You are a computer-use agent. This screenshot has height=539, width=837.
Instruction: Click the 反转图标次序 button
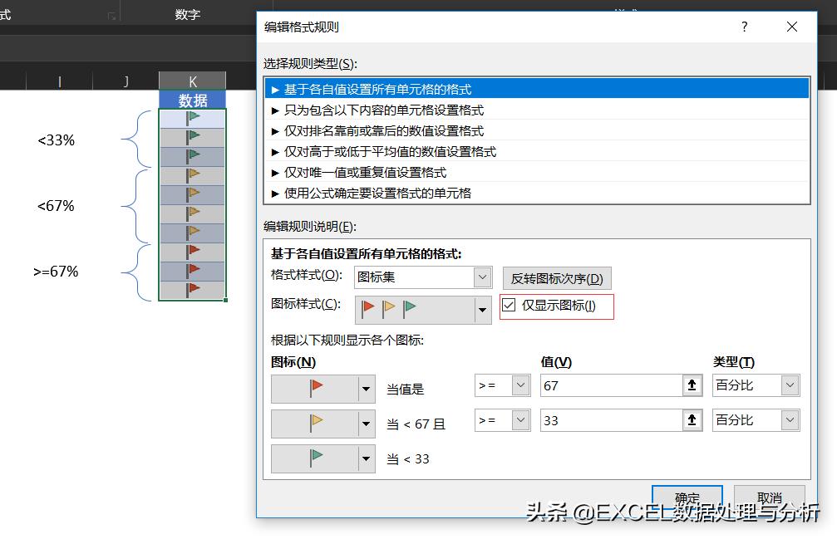point(556,277)
